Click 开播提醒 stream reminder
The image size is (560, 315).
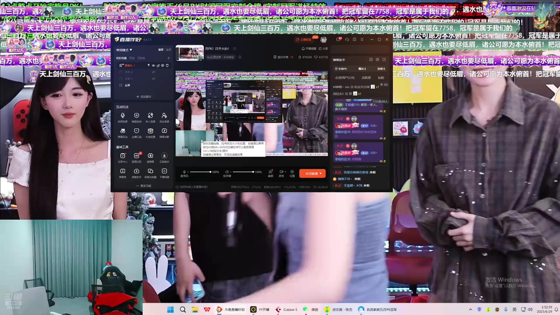(309, 49)
